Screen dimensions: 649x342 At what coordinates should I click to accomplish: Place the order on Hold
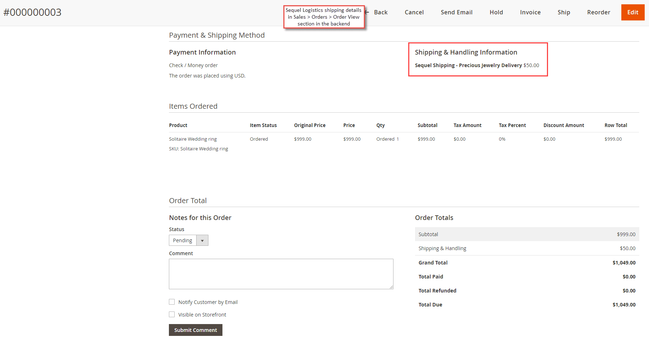click(x=496, y=12)
